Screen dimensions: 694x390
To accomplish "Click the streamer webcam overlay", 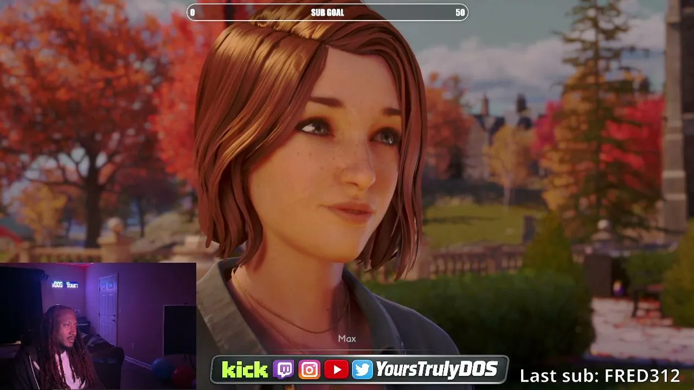I will [x=98, y=326].
